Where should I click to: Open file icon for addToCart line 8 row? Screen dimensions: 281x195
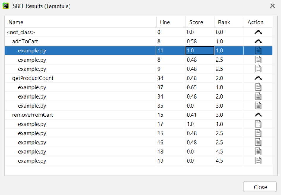click(258, 60)
